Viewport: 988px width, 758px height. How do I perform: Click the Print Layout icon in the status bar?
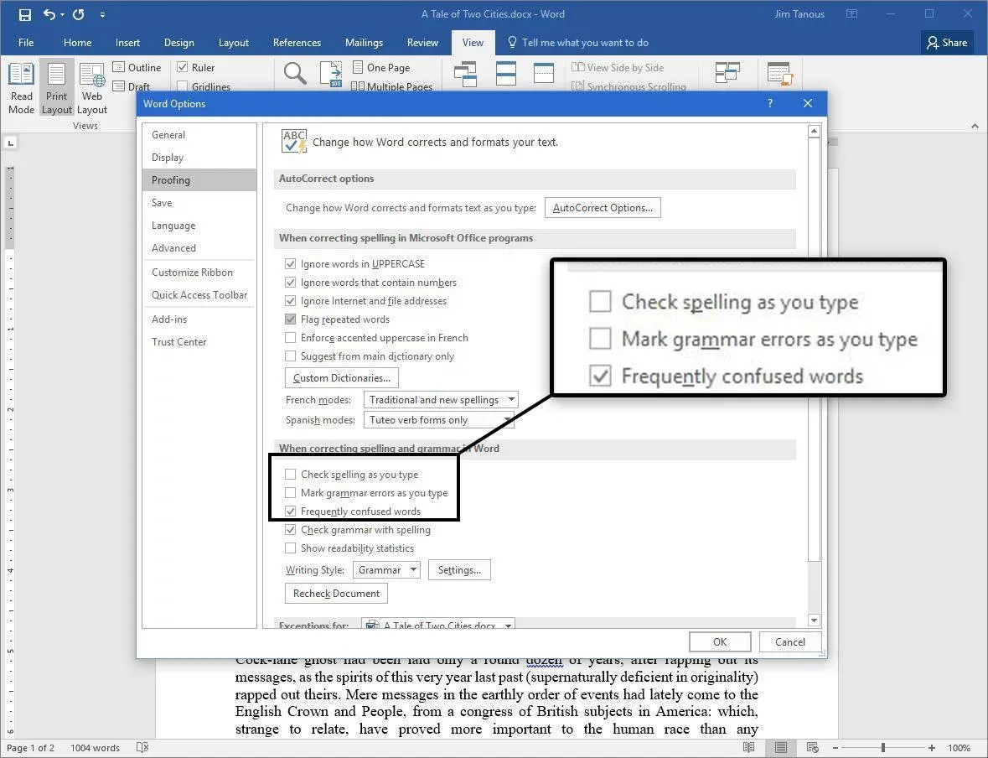(x=780, y=747)
